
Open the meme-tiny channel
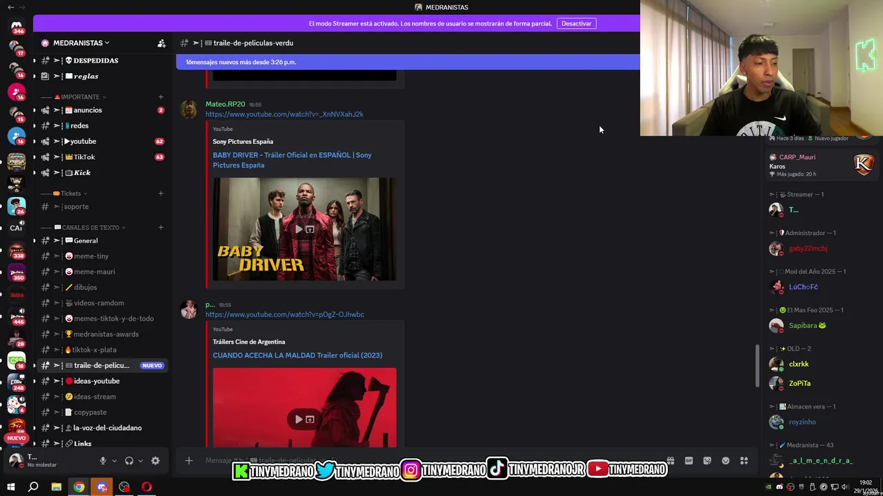[x=101, y=256]
